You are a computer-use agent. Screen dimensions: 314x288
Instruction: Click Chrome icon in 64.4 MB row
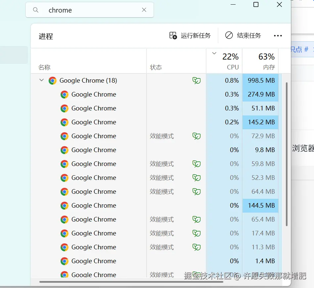[65, 192]
